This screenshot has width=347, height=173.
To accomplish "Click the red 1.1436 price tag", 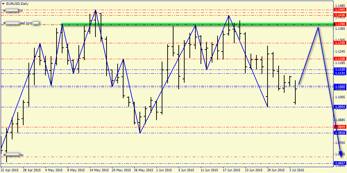I will [x=340, y=15].
